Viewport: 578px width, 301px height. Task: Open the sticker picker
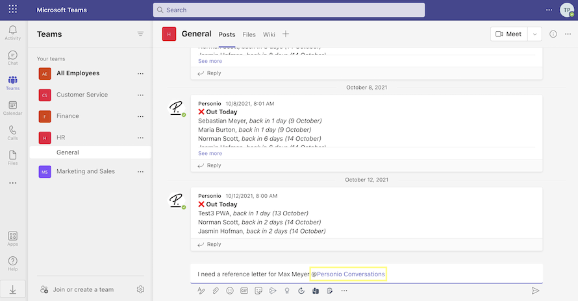tap(258, 291)
